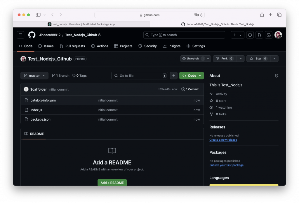
Task: View the 0 Tags link
Action: click(x=79, y=76)
